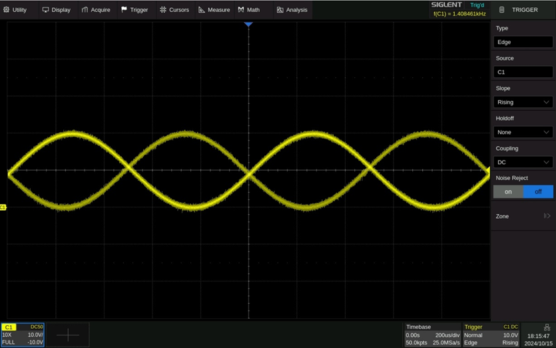
Task: Open the Holdoff dropdown set to None
Action: tap(523, 132)
